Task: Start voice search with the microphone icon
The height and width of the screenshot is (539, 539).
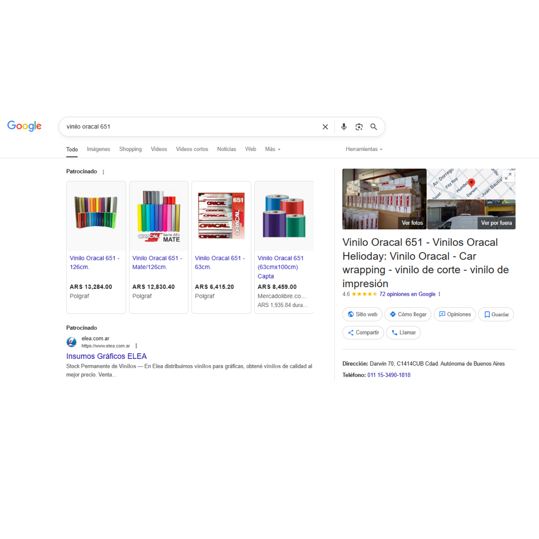Action: coord(344,127)
